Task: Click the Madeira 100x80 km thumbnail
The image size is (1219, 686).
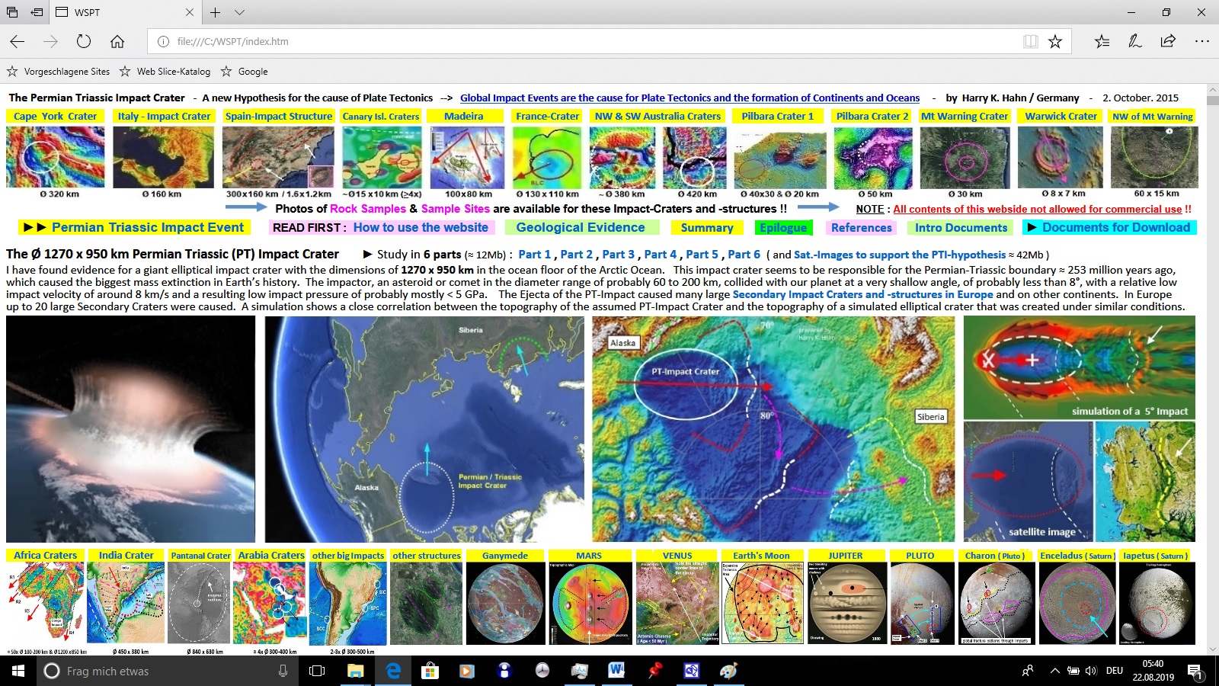Action: pyautogui.click(x=467, y=157)
